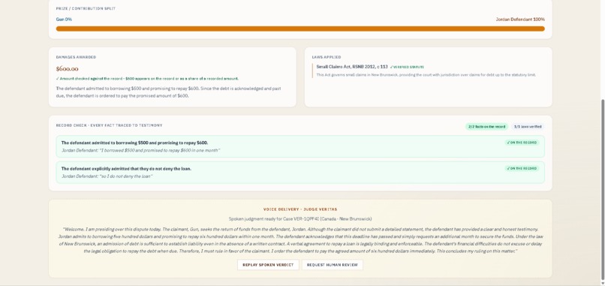Click "On the record" badge for borrowing $500 fact

(522, 143)
